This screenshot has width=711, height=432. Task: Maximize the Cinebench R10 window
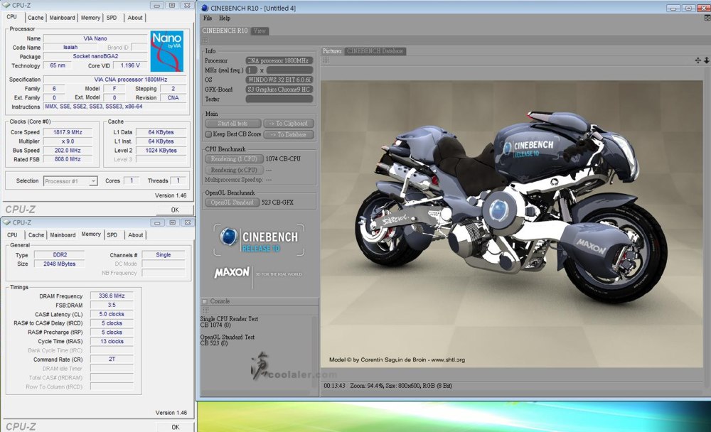point(688,8)
